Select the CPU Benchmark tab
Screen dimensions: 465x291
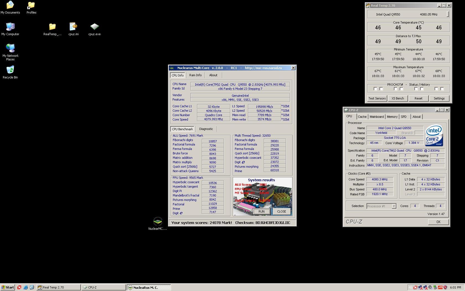coord(182,129)
